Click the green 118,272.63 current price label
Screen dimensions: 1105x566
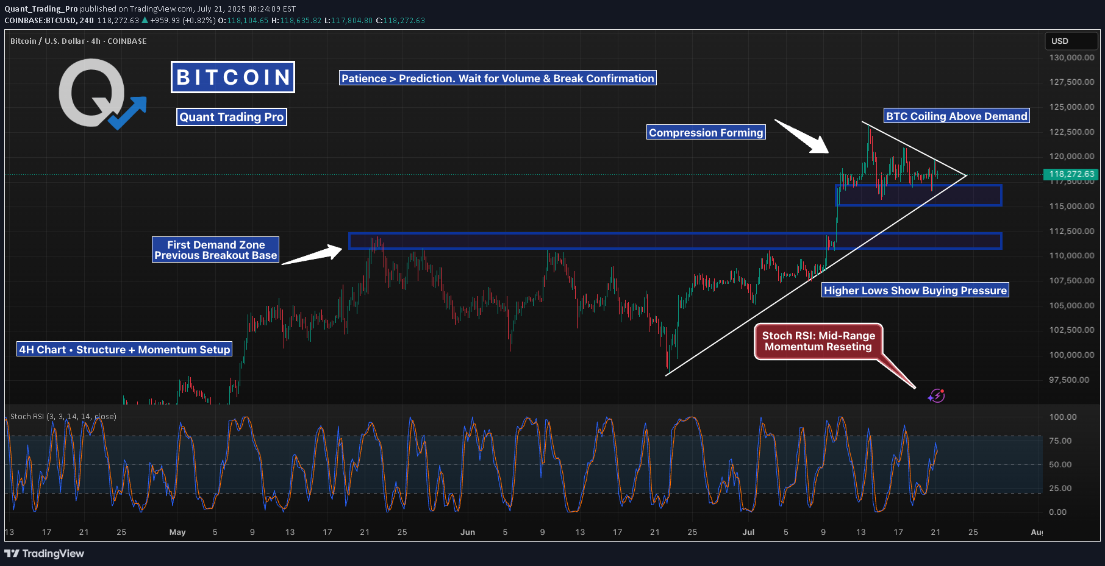point(1071,174)
